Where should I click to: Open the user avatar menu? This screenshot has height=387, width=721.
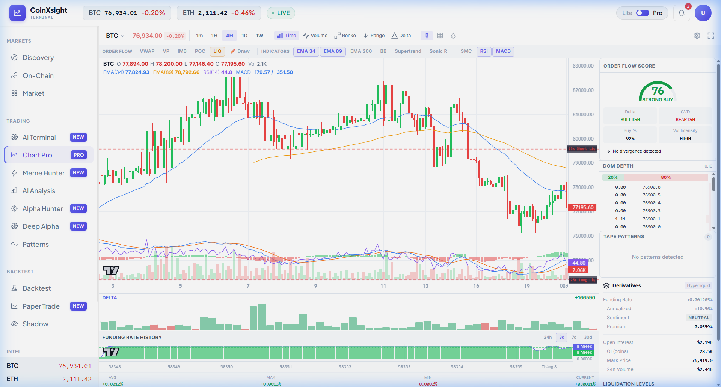[703, 13]
